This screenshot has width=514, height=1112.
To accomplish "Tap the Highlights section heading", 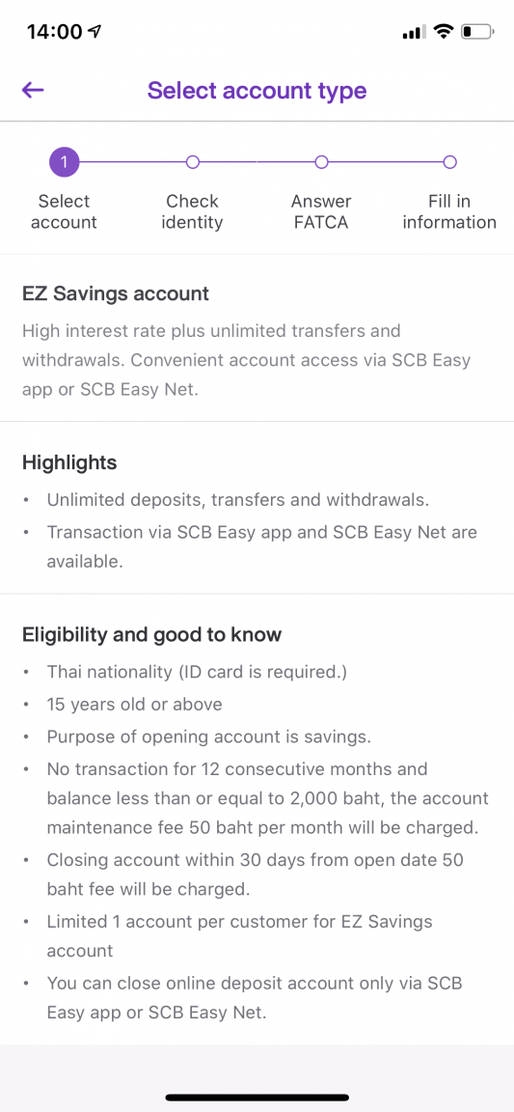I will point(69,462).
